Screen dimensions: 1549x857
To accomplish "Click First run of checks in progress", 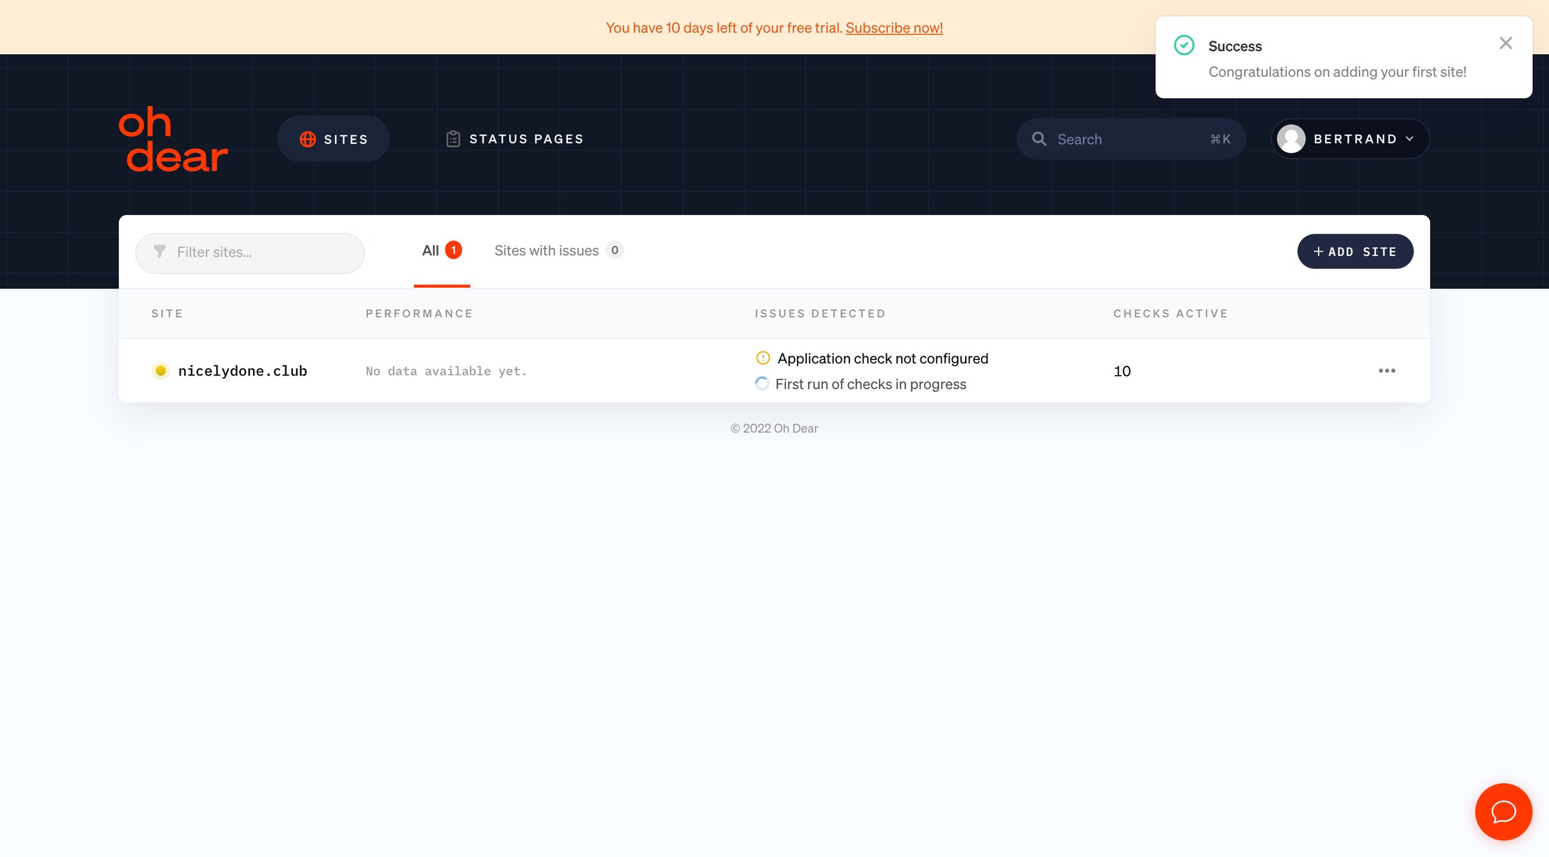I will point(871,384).
